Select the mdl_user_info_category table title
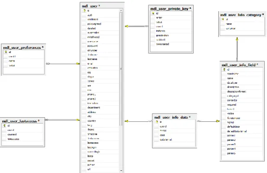 coord(242,15)
